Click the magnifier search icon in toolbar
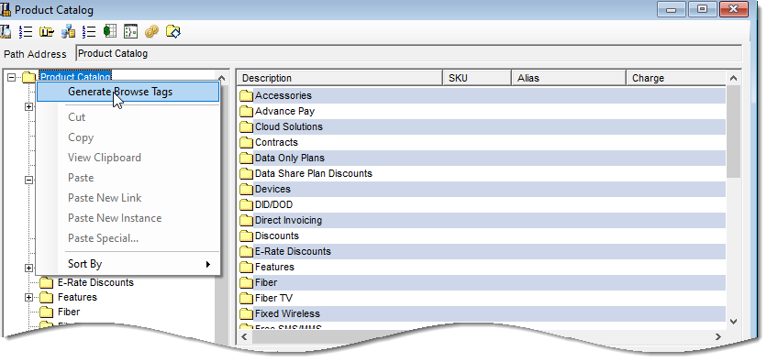The width and height of the screenshot is (767, 362). coord(6,32)
